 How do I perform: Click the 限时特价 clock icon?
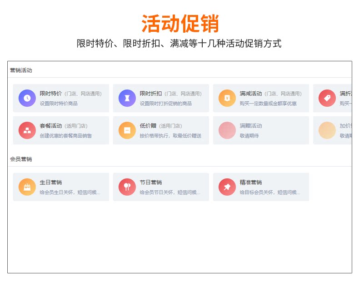click(x=27, y=98)
